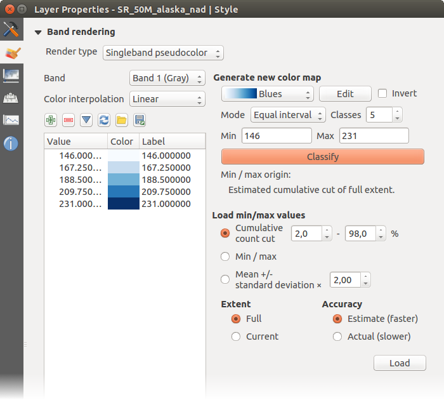Open the Pyramids tab in the sidebar
Screen dimensions: 444x400
[x=11, y=98]
